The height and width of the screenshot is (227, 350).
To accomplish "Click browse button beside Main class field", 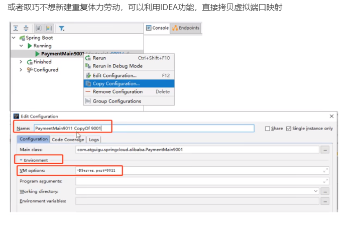I will (325, 150).
